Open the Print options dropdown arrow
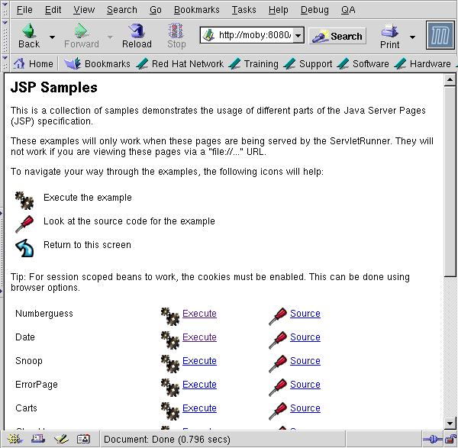The width and height of the screenshot is (458, 448). point(412,37)
